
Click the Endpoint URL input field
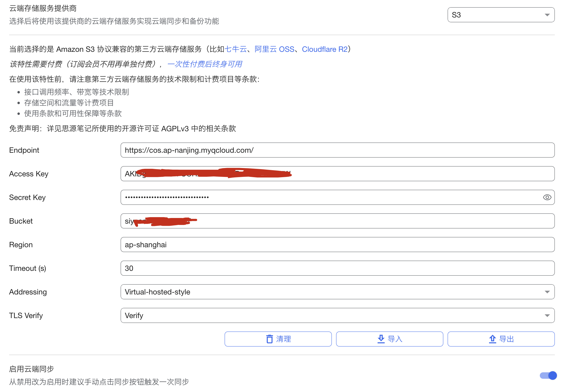pyautogui.click(x=337, y=150)
